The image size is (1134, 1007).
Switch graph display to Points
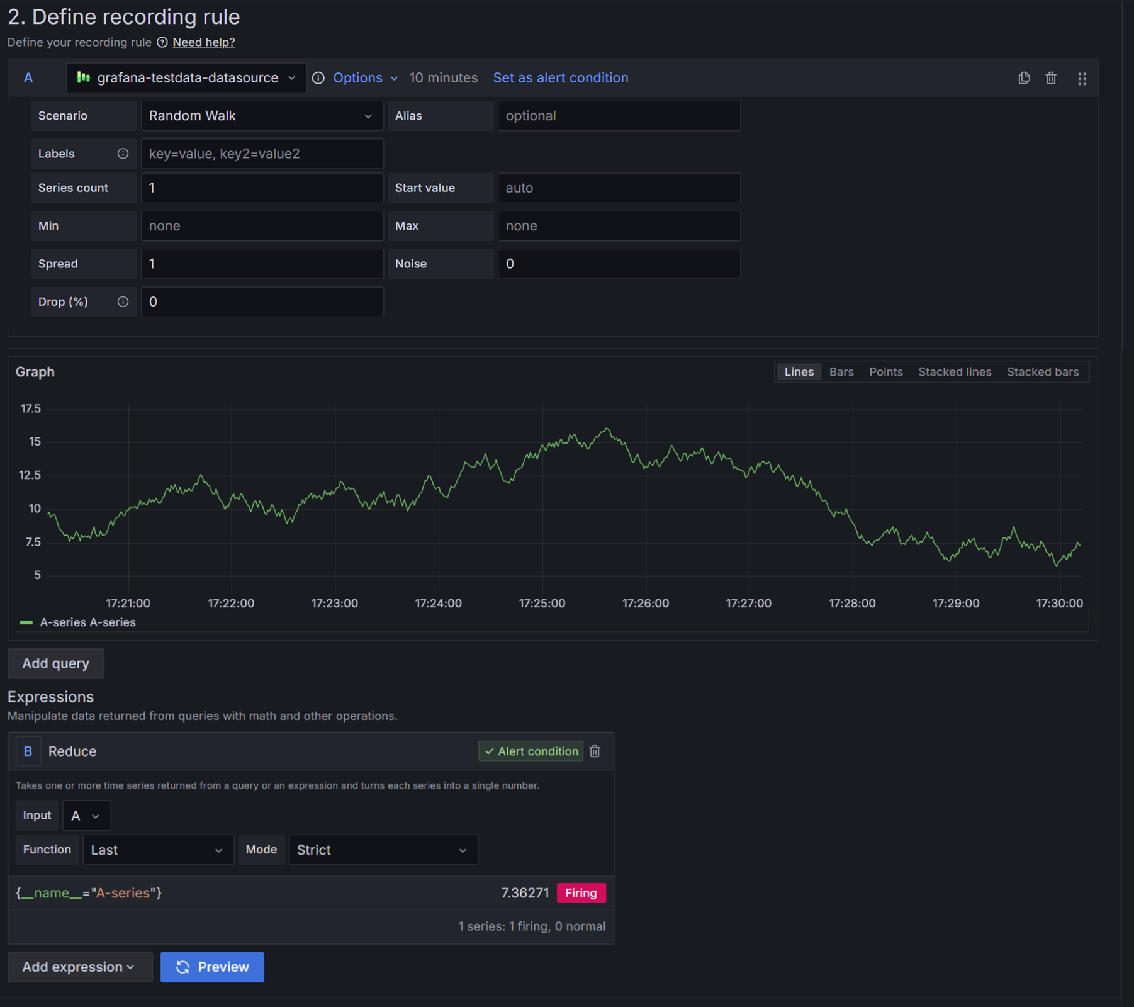point(885,372)
